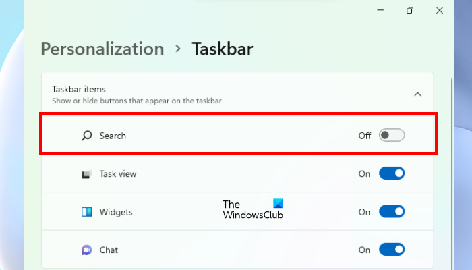Viewport: 472px width, 270px height.
Task: Collapse Taskbar items with the chevron
Action: 417,94
